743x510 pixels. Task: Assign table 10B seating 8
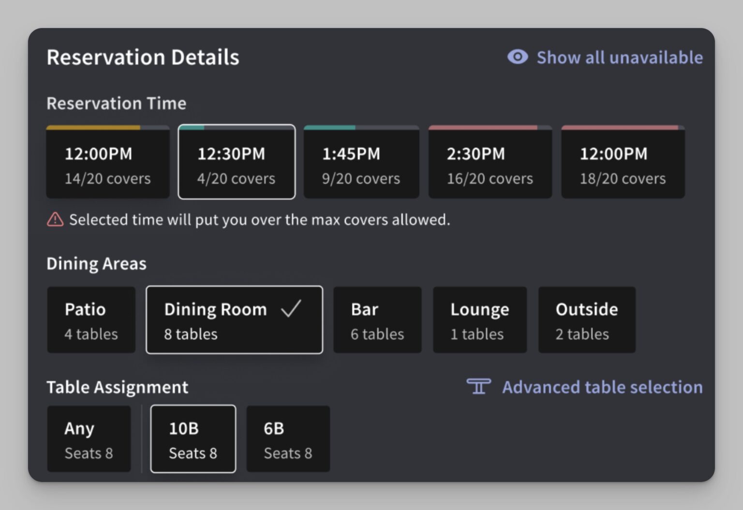(193, 438)
